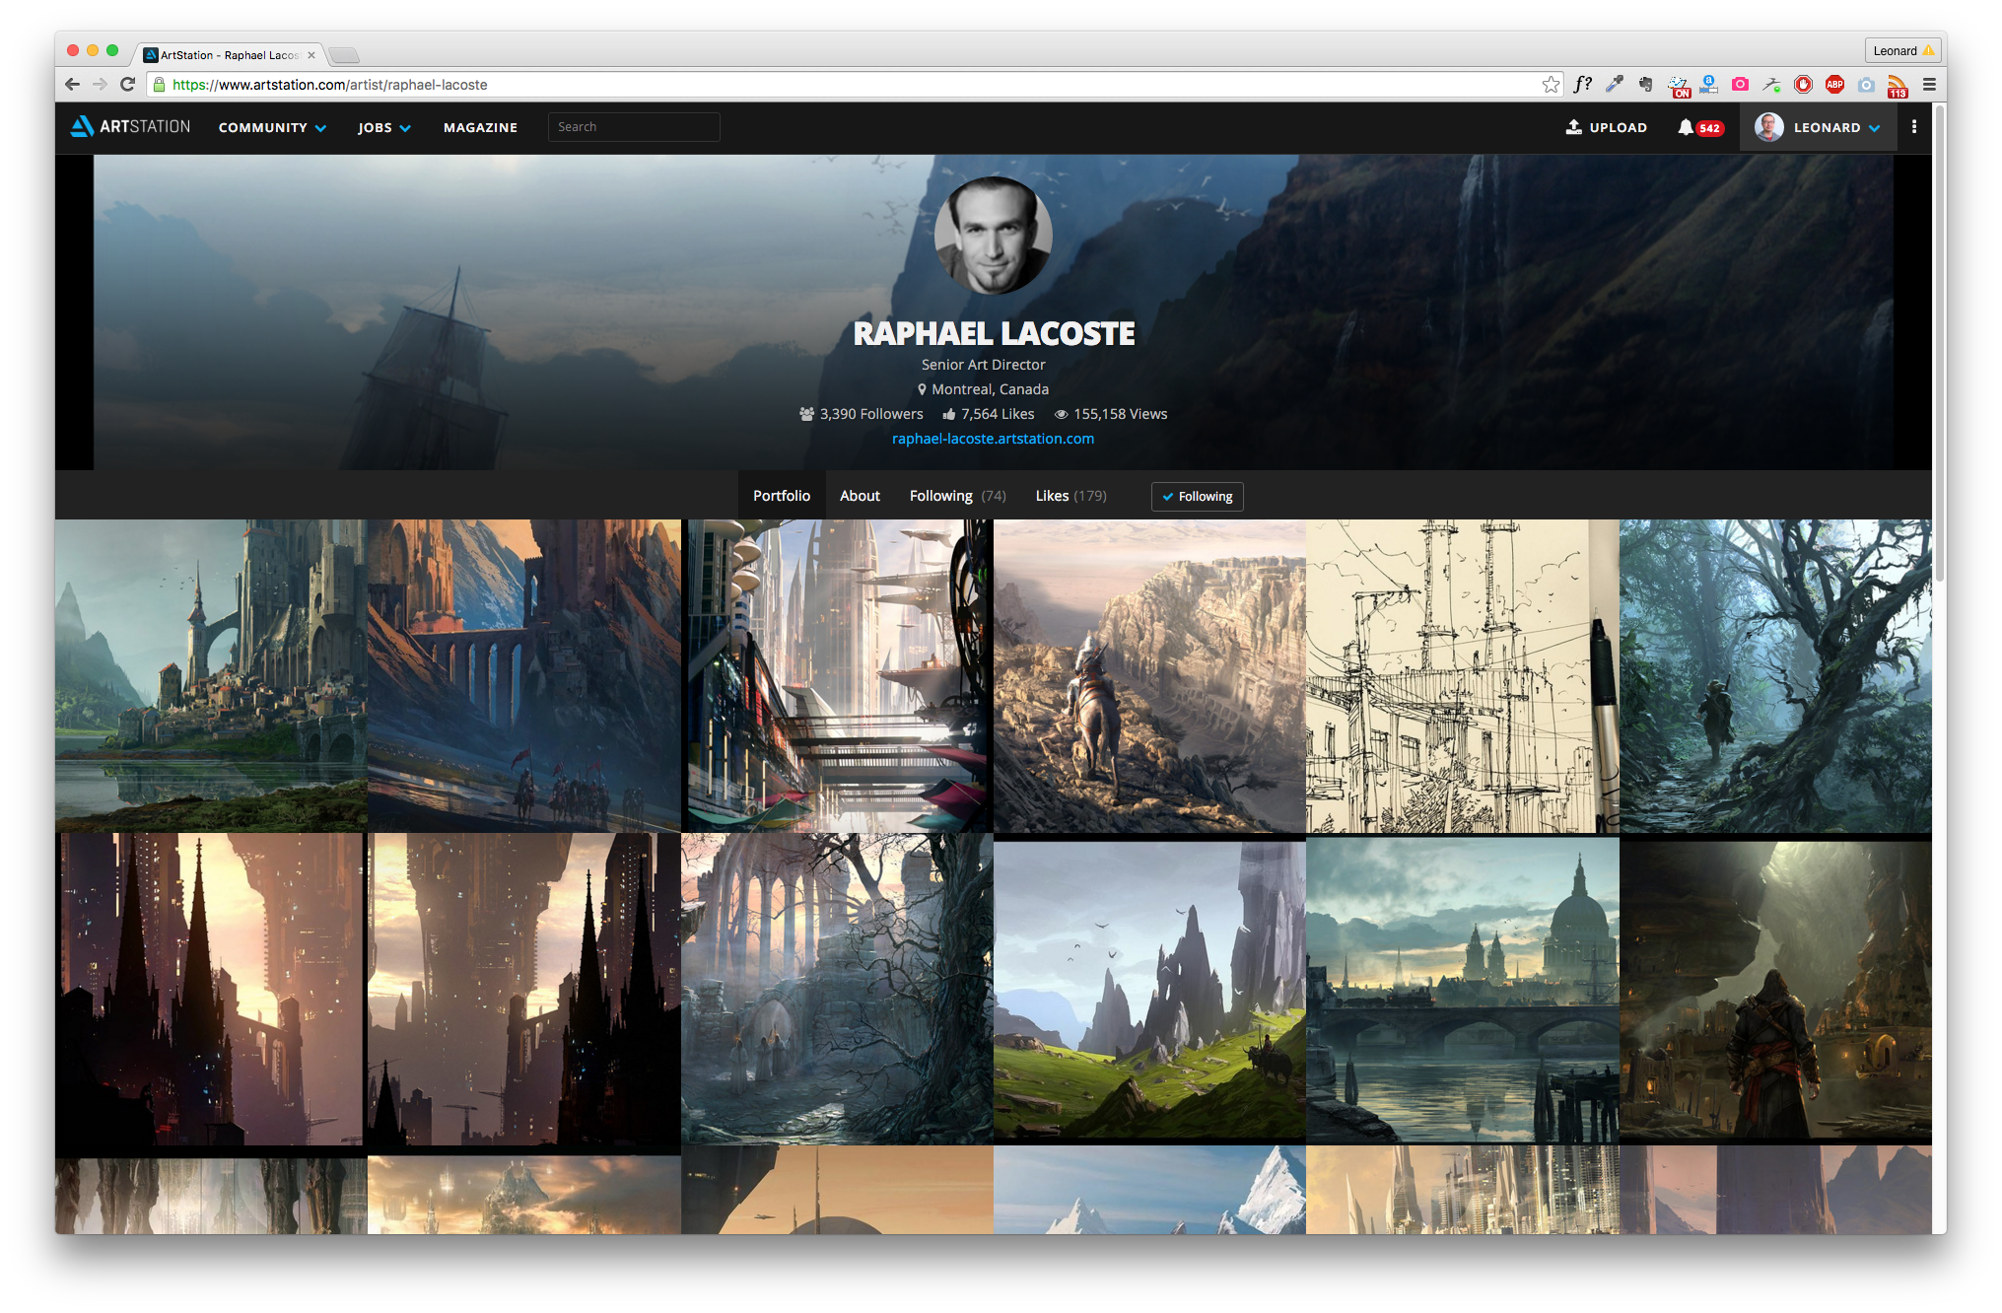
Task: Open the vertical three-dot more menu
Action: pyautogui.click(x=1914, y=127)
